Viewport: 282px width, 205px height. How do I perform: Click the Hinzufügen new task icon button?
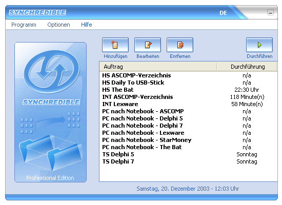(x=115, y=45)
